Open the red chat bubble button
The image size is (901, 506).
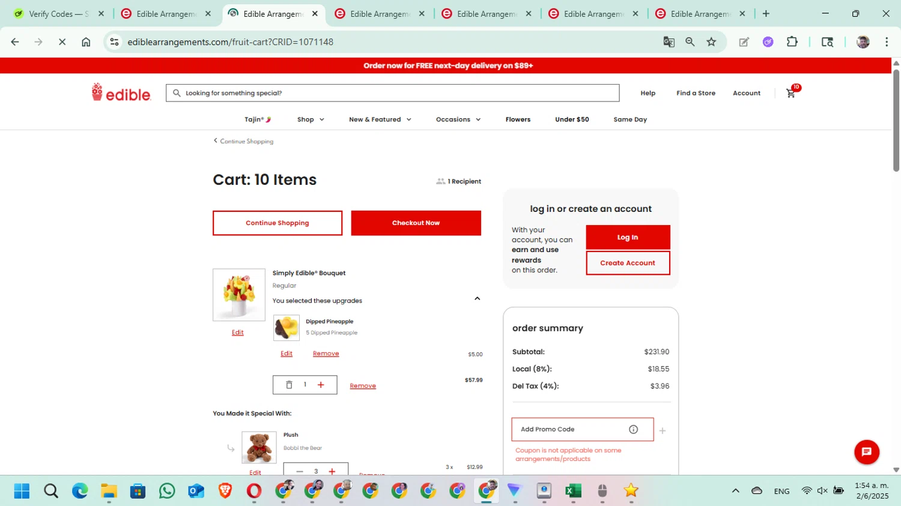pos(866,452)
